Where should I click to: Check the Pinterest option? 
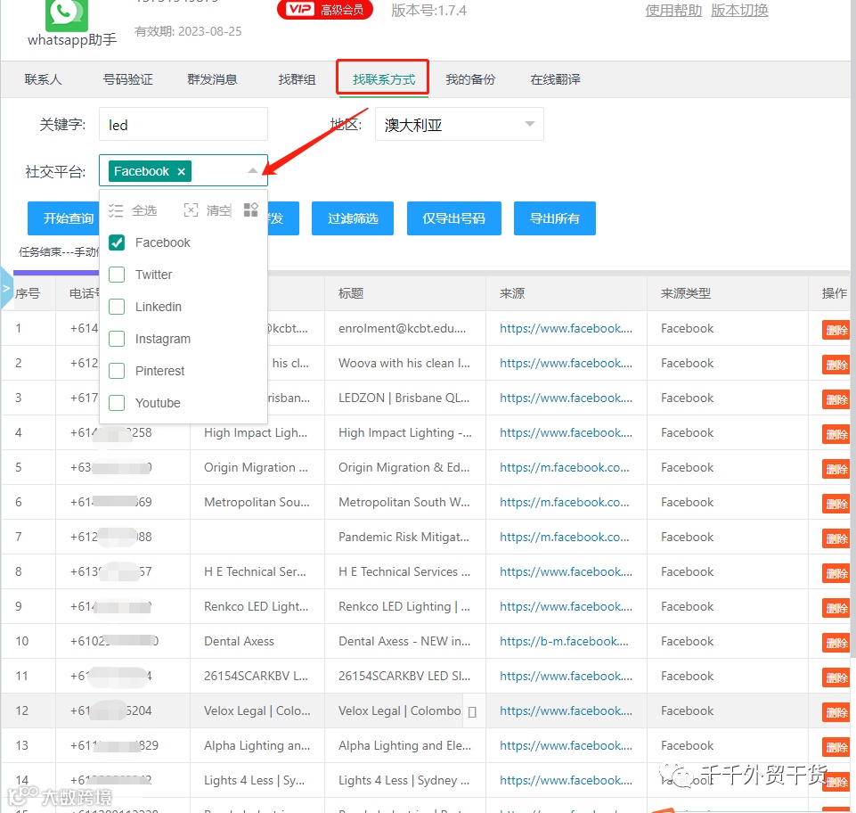pyautogui.click(x=117, y=371)
